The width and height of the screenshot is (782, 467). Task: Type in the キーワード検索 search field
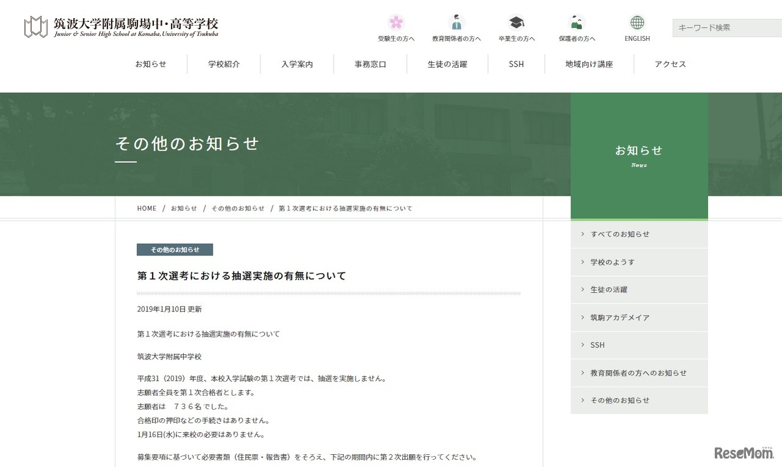click(x=726, y=28)
